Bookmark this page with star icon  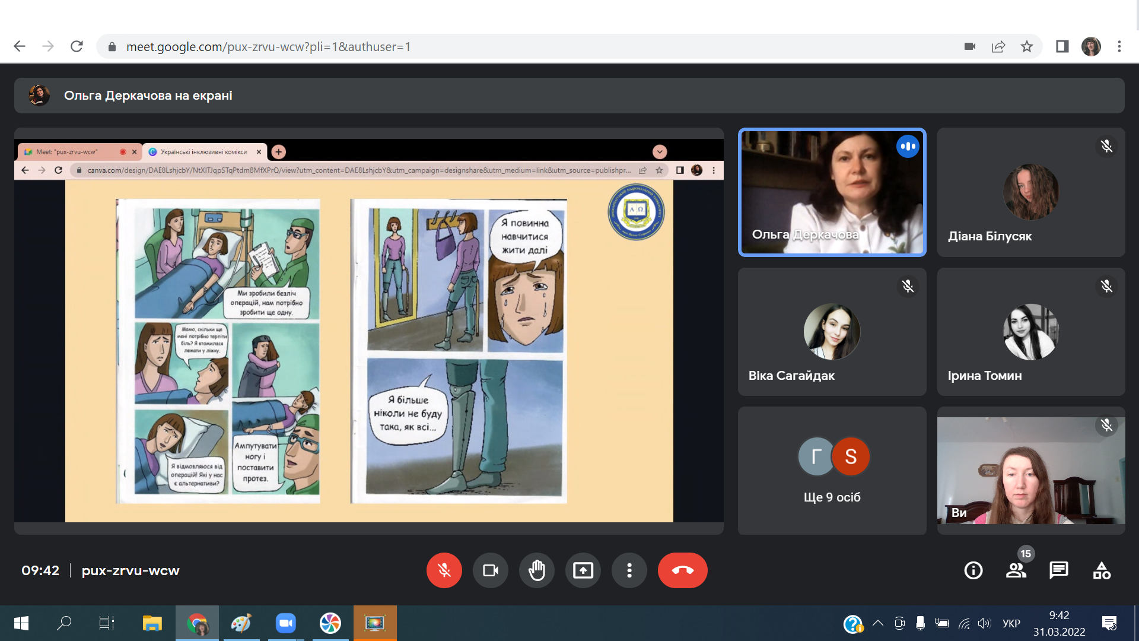[1027, 46]
